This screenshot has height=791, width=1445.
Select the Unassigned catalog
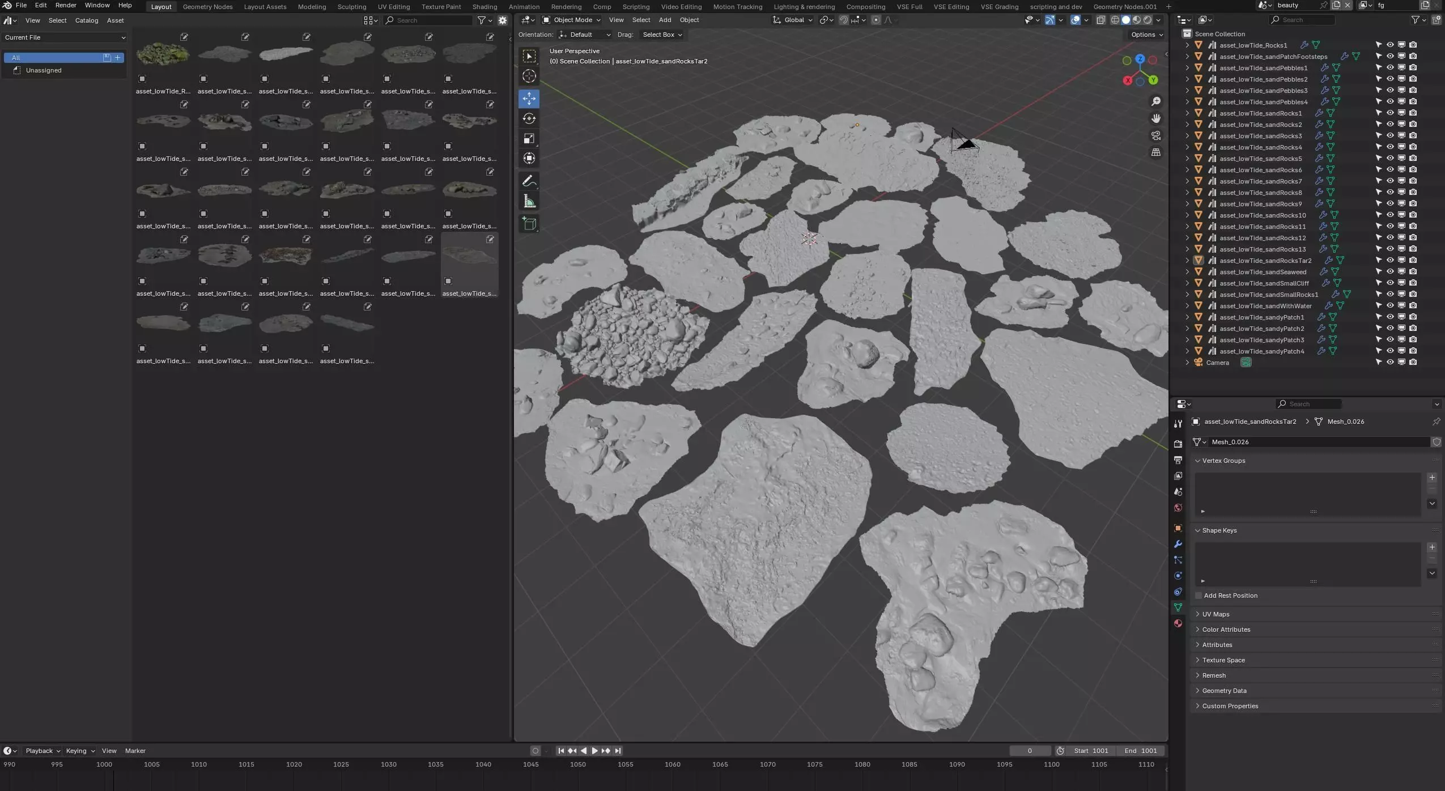[x=44, y=70]
